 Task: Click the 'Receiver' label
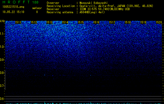click(x=53, y=9)
